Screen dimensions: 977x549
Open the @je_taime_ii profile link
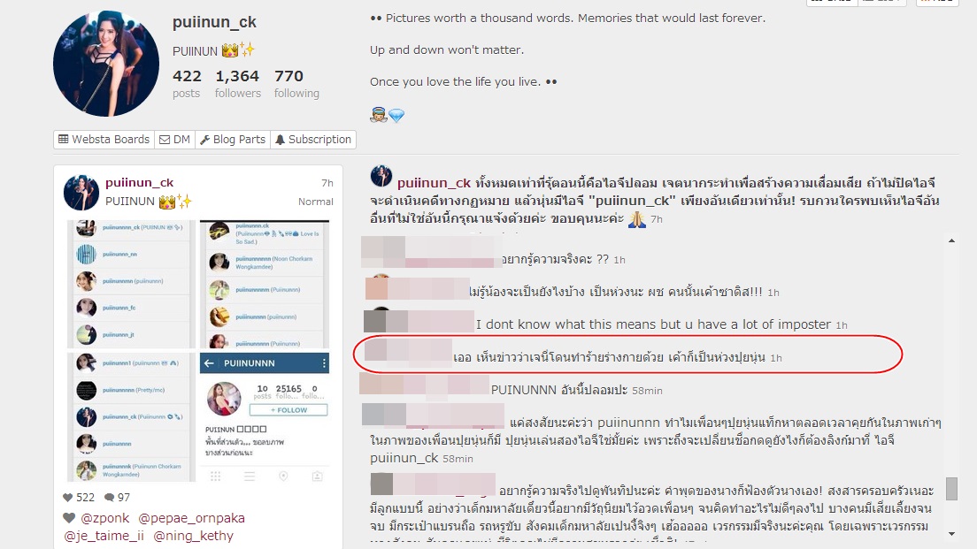104,536
